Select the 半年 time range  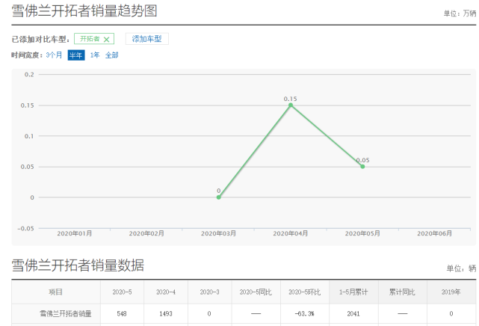click(76, 55)
